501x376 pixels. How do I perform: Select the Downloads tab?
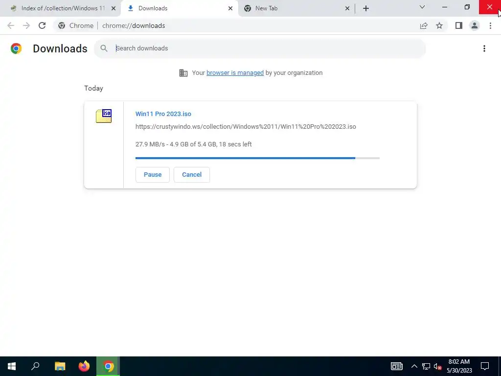[180, 8]
